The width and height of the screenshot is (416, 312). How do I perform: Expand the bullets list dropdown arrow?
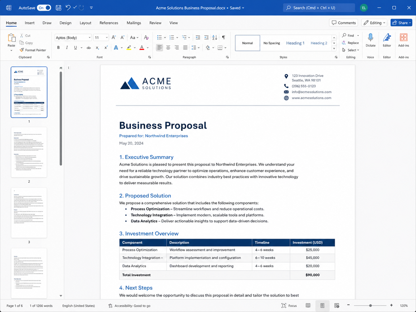click(x=165, y=38)
